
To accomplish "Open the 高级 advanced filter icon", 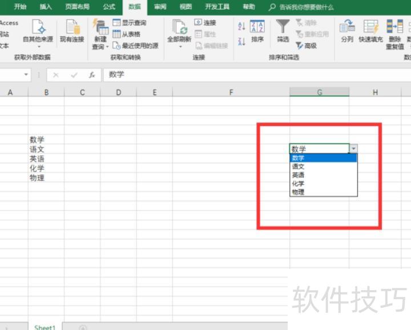I will tap(299, 46).
